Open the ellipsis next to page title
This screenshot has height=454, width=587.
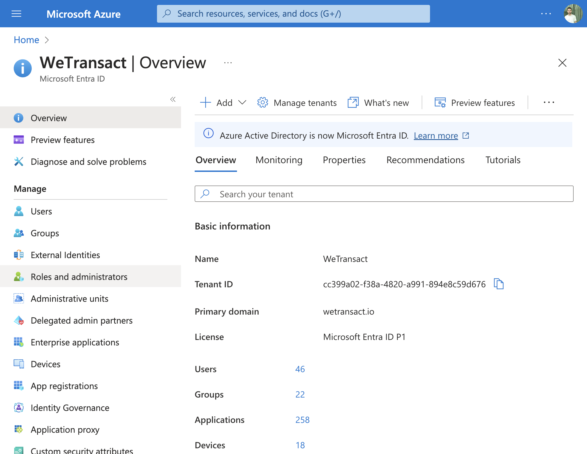[228, 63]
